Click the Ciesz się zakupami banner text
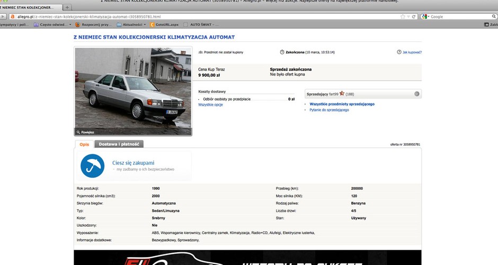 tap(133, 163)
